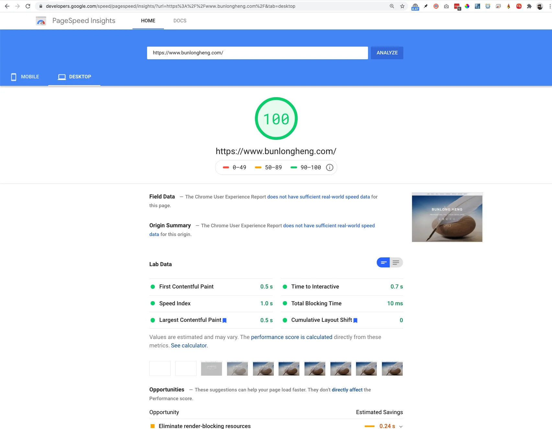This screenshot has width=552, height=429.
Task: Click the ANALYZE button
Action: [x=387, y=53]
